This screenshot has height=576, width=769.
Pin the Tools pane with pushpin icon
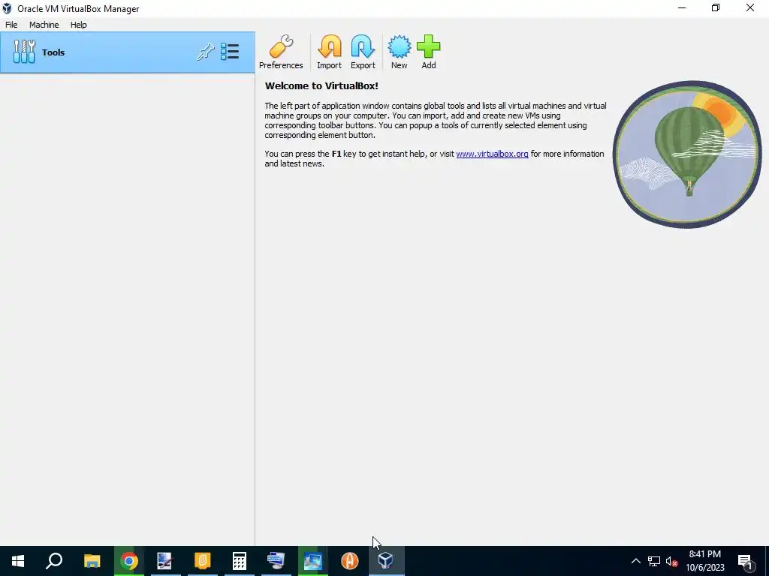click(x=206, y=52)
